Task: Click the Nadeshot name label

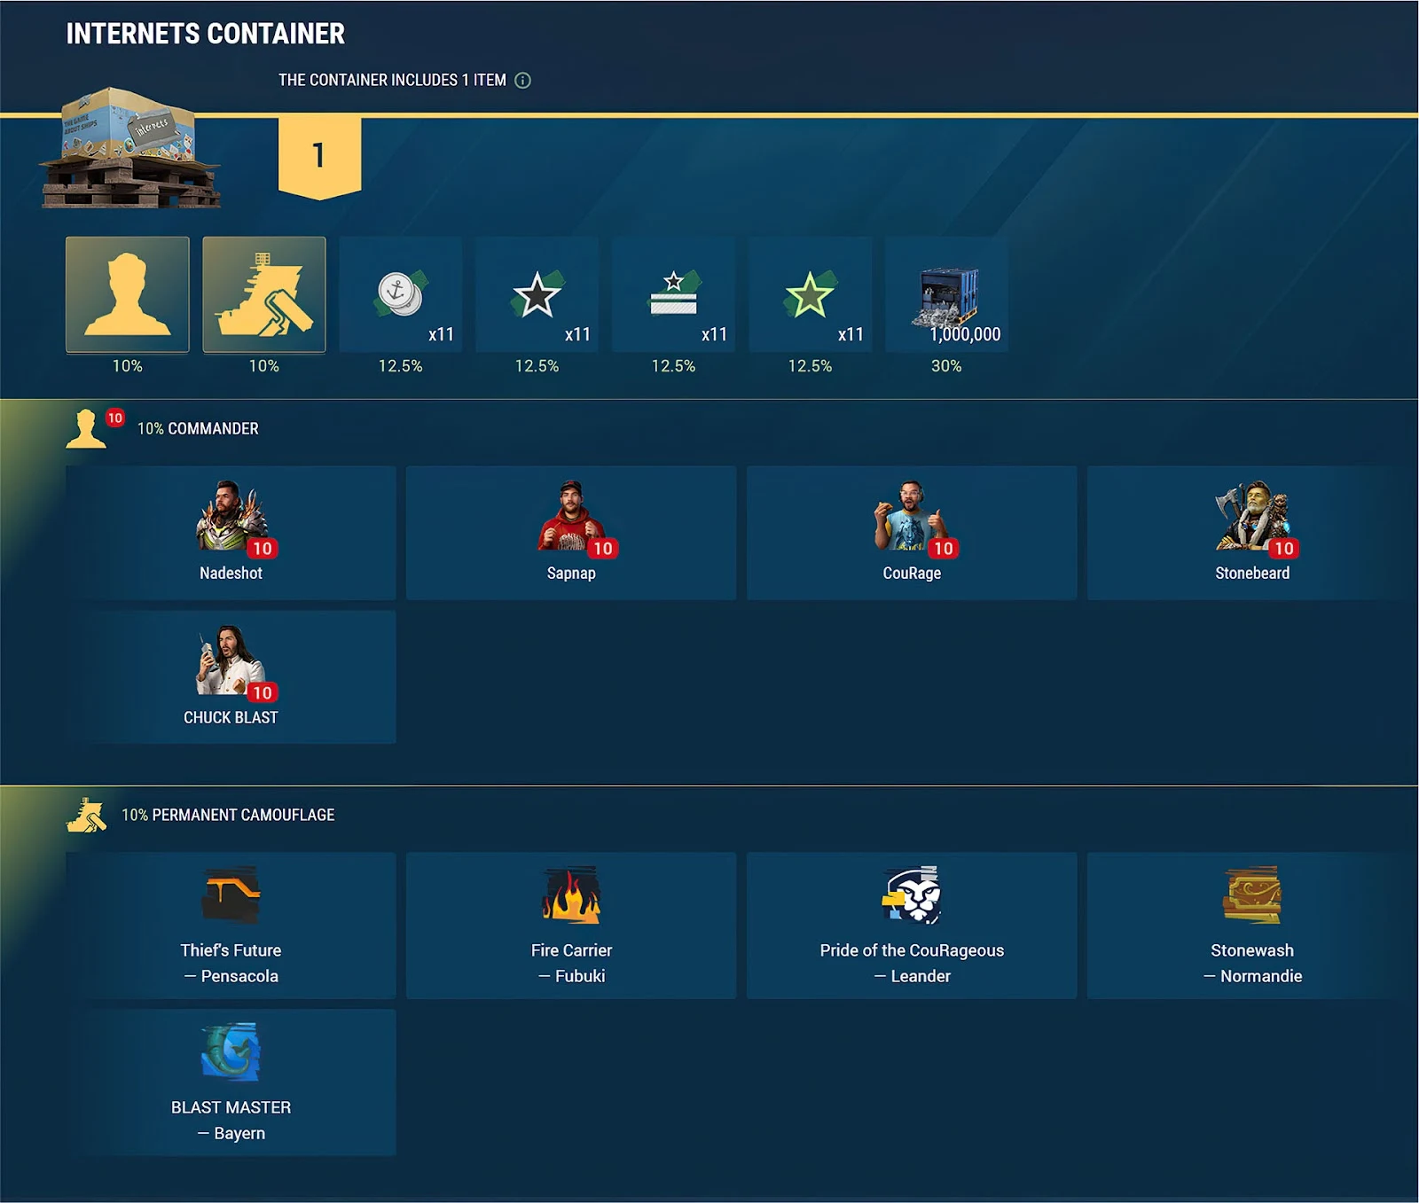Action: point(231,574)
